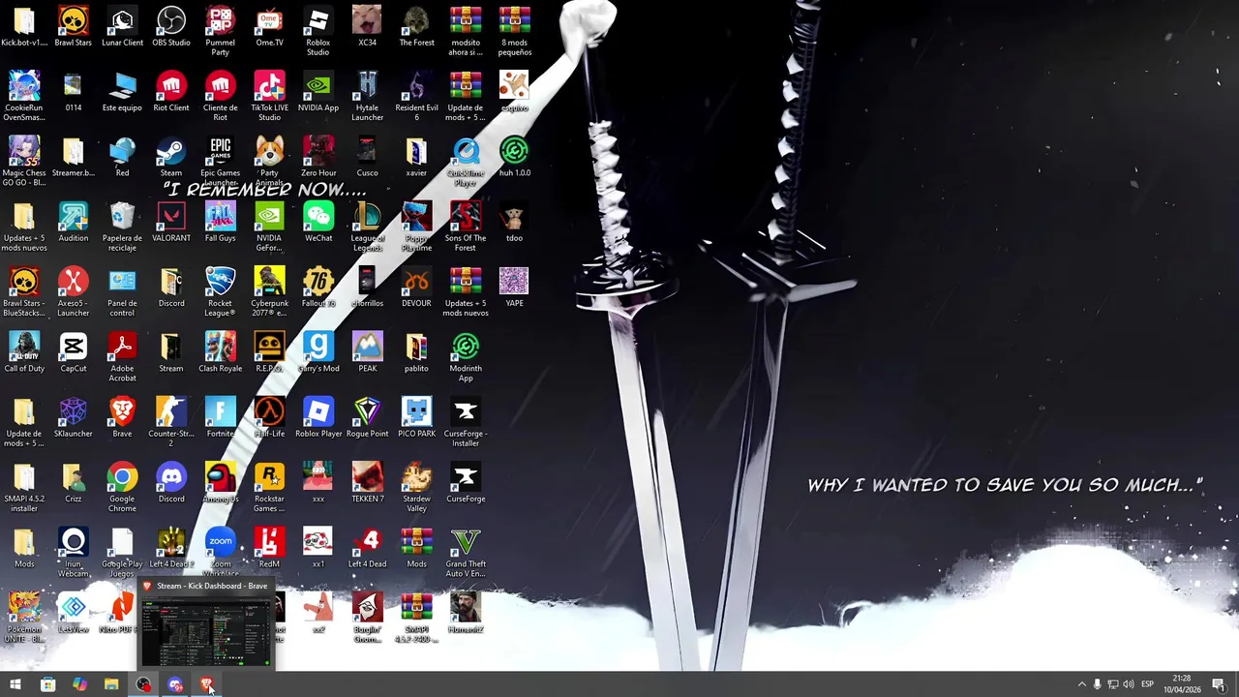Select the Rockstar Games Launcher shortcut
This screenshot has height=697, width=1239.
point(269,486)
